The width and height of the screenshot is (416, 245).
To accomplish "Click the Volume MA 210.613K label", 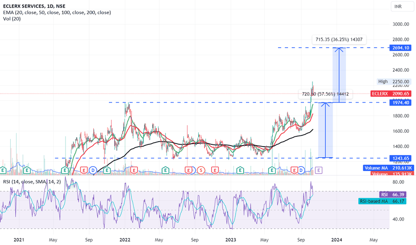I will click(x=388, y=168).
